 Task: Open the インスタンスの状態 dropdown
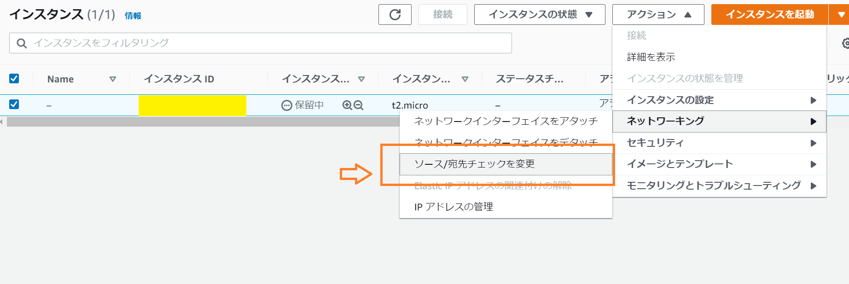click(x=540, y=15)
